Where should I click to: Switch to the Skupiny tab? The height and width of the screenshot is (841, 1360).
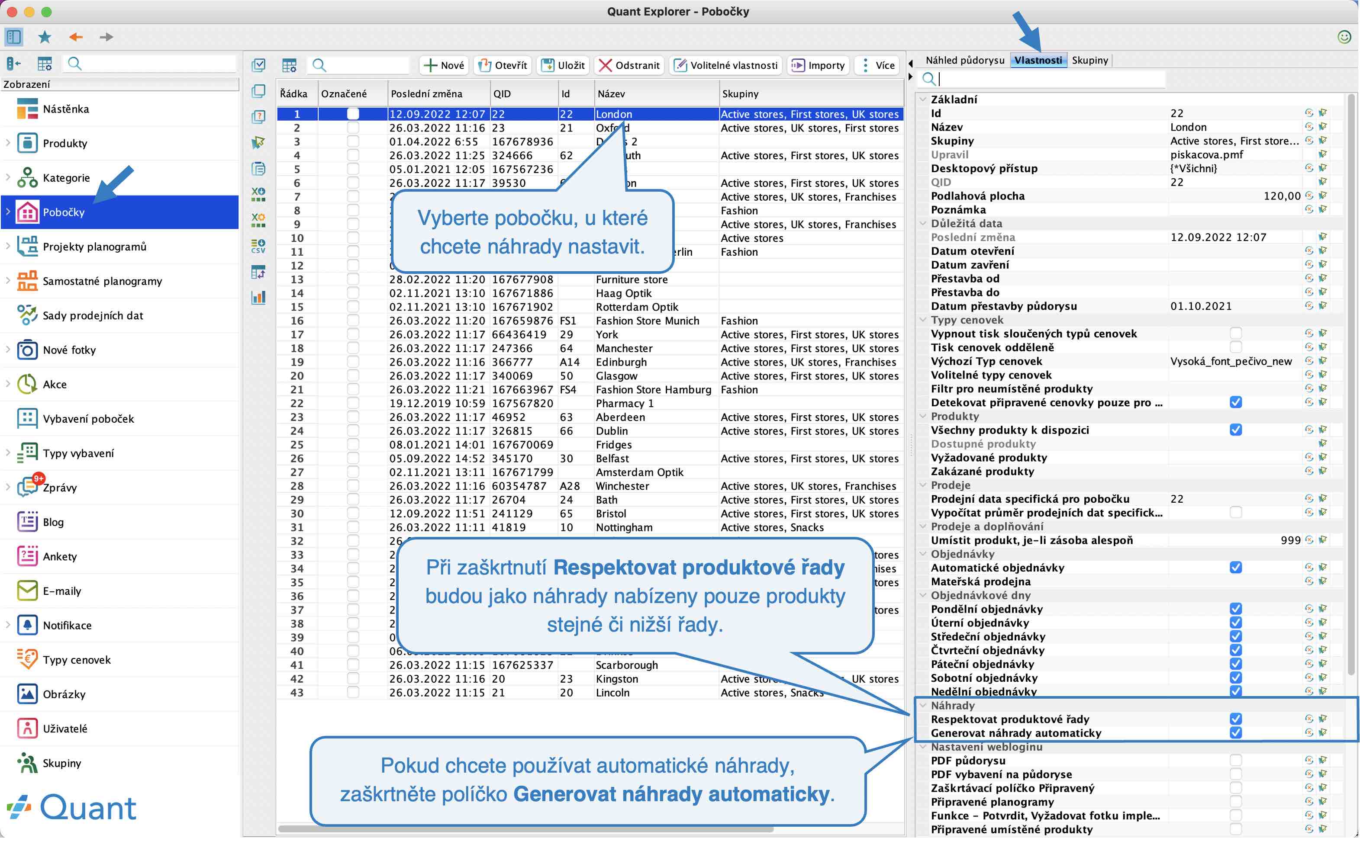[1089, 60]
